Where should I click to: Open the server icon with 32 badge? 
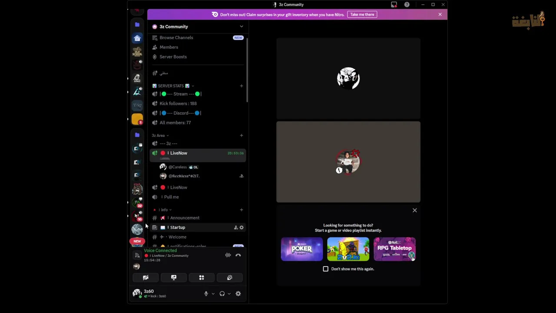(x=137, y=202)
